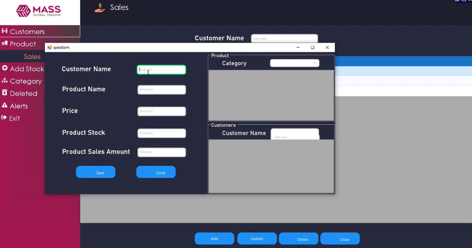This screenshot has height=248, width=472.
Task: Click the Customers people icon in sidebar
Action: pos(5,31)
